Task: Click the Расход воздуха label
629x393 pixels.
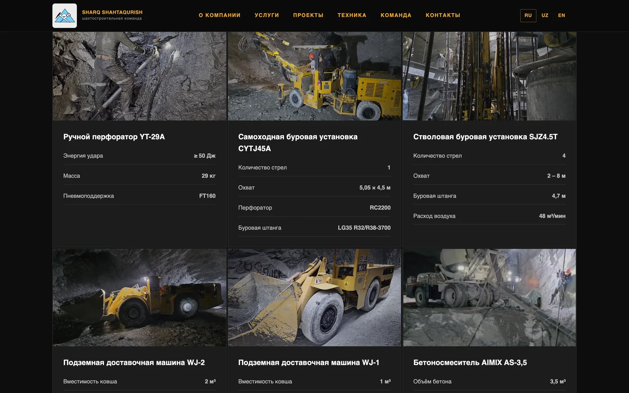Action: [434, 216]
